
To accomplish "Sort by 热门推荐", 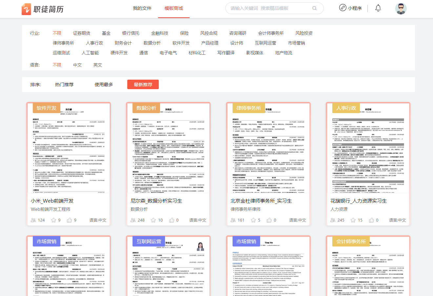I will 64,85.
